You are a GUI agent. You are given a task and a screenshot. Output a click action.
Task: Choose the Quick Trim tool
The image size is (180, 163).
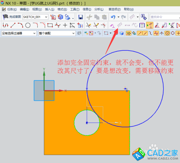click(x=89, y=25)
